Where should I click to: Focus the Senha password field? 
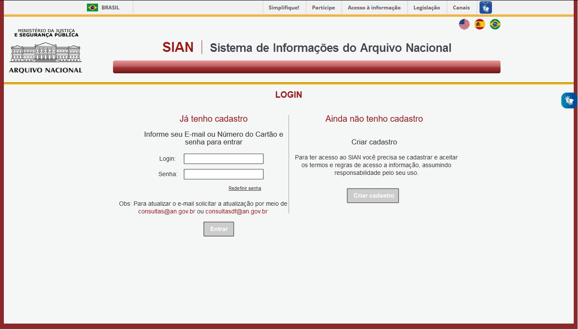(x=223, y=174)
